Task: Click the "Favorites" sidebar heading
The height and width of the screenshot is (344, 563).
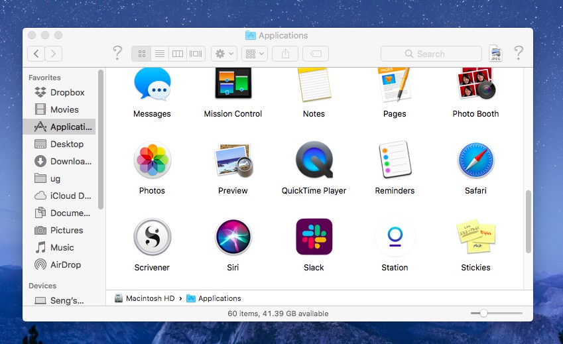Action: pyautogui.click(x=44, y=78)
